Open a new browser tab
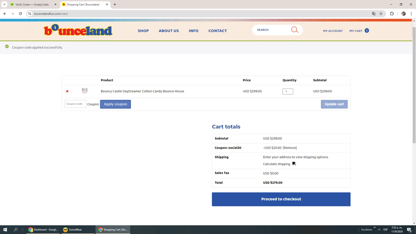Viewport: 416px width, 234px height. tap(115, 4)
